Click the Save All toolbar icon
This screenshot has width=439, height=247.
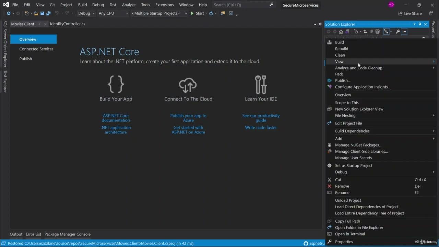(49, 13)
